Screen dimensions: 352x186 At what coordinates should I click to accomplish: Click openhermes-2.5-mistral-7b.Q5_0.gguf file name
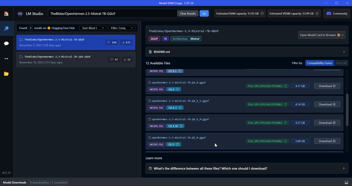pyautogui.click(x=179, y=138)
